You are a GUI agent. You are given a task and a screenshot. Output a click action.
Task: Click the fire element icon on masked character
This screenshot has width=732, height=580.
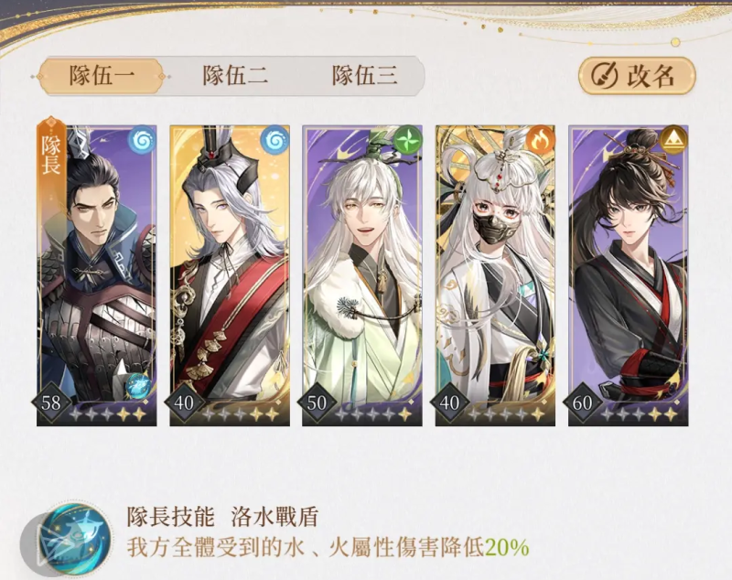click(x=540, y=140)
